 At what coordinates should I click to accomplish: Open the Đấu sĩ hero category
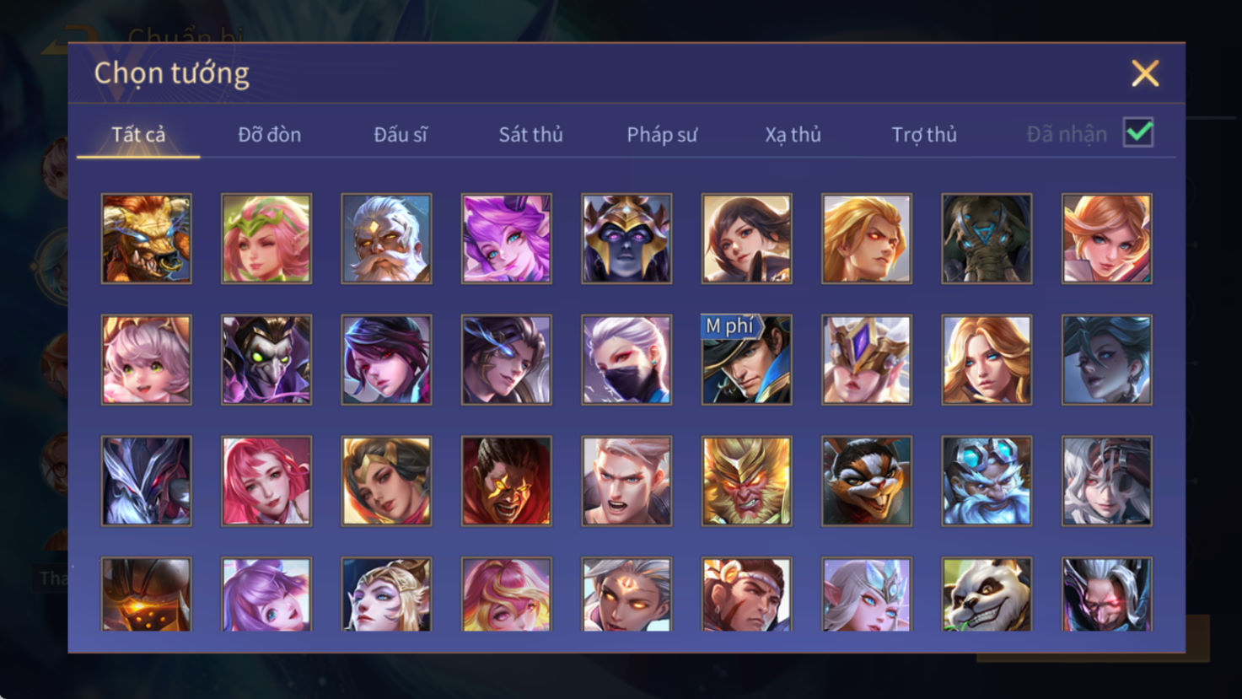(401, 134)
